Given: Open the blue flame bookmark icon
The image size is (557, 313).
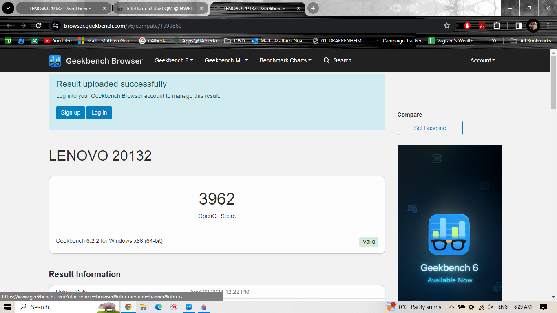Looking at the screenshot, I should 21,41.
